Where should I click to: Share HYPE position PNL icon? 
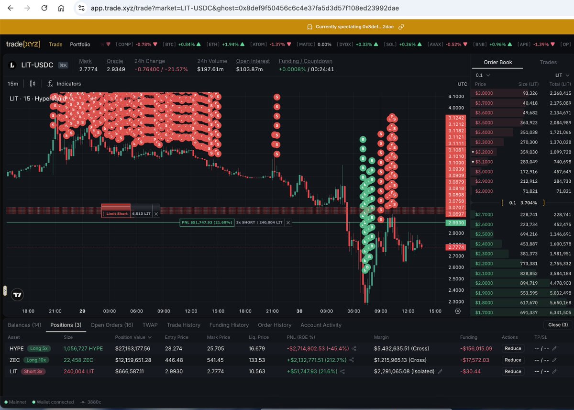pos(354,349)
